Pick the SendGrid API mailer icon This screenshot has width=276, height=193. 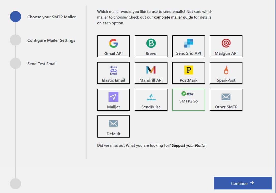click(x=189, y=43)
